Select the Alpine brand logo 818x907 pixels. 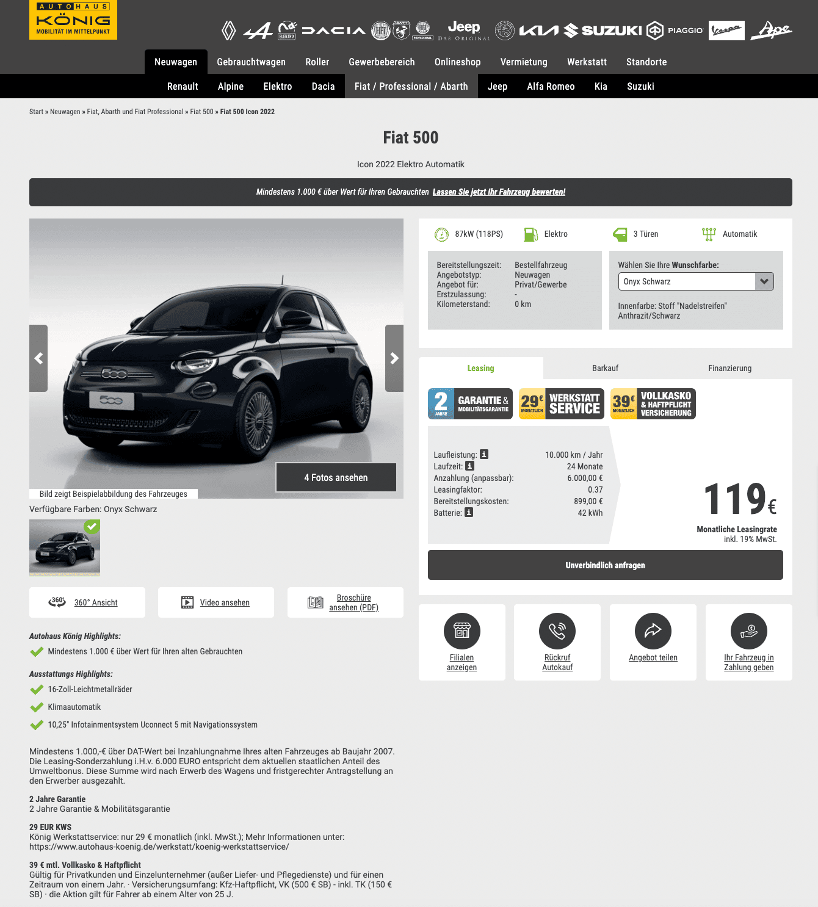[258, 31]
